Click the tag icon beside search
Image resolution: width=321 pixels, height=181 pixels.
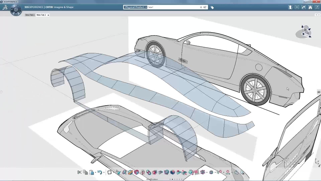coord(212,7)
